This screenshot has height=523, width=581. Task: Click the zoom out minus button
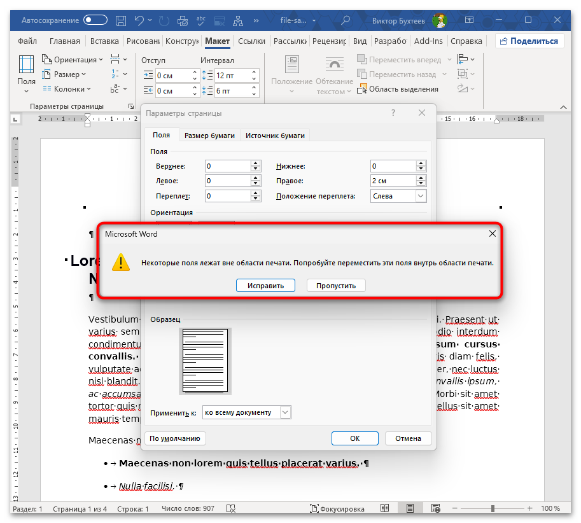point(455,508)
